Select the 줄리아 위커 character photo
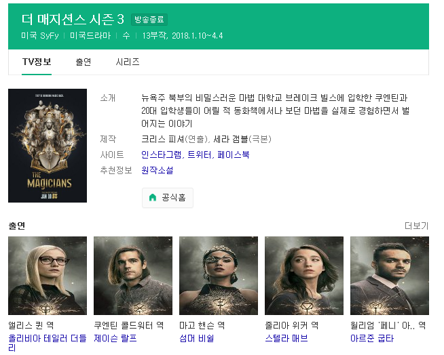444x355 pixels. [x=304, y=276]
